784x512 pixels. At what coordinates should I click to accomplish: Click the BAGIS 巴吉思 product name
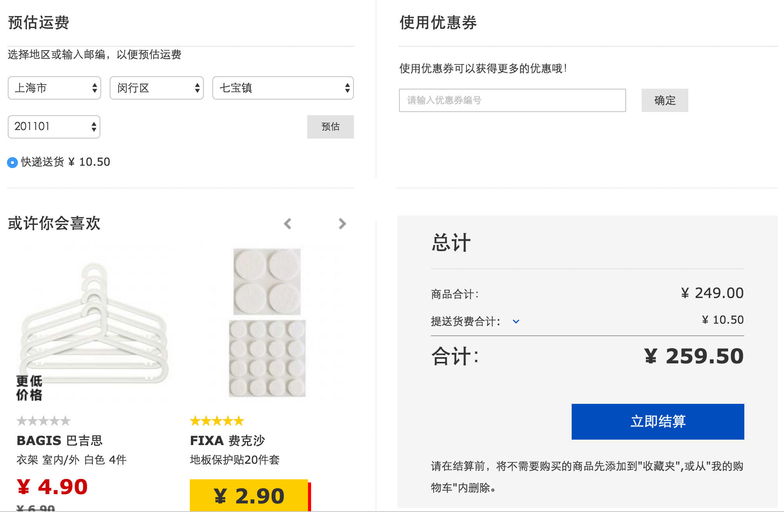tap(59, 440)
